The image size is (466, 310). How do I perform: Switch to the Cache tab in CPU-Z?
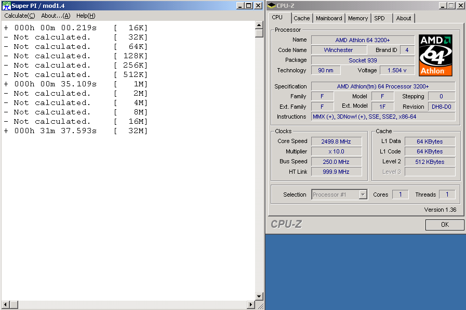pyautogui.click(x=302, y=18)
